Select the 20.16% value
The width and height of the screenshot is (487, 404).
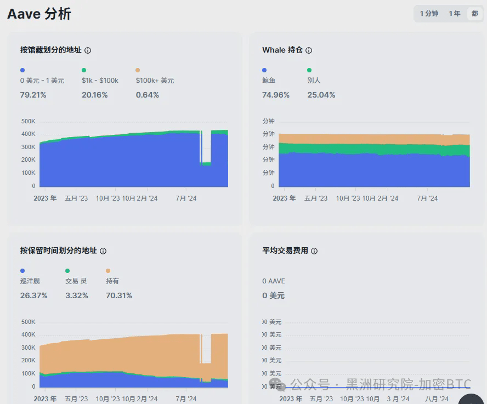click(x=95, y=95)
